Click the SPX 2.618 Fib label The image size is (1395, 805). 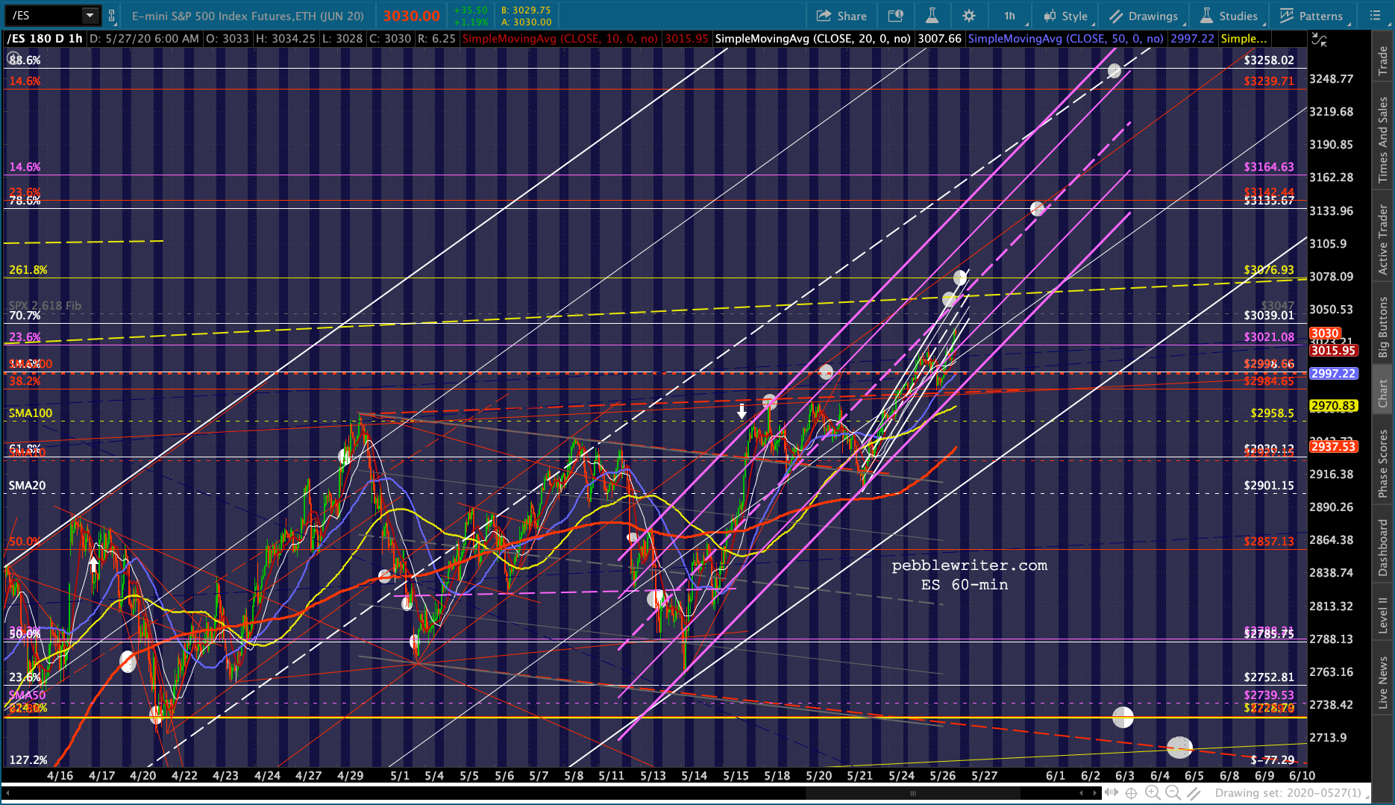tap(45, 305)
